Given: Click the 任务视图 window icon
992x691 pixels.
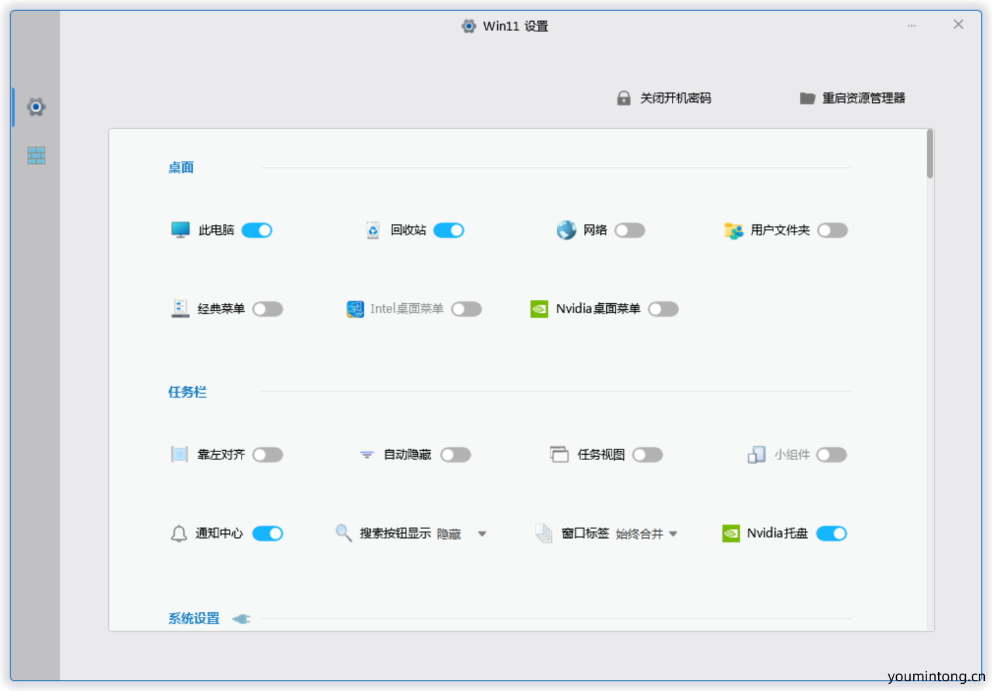Looking at the screenshot, I should tap(560, 454).
